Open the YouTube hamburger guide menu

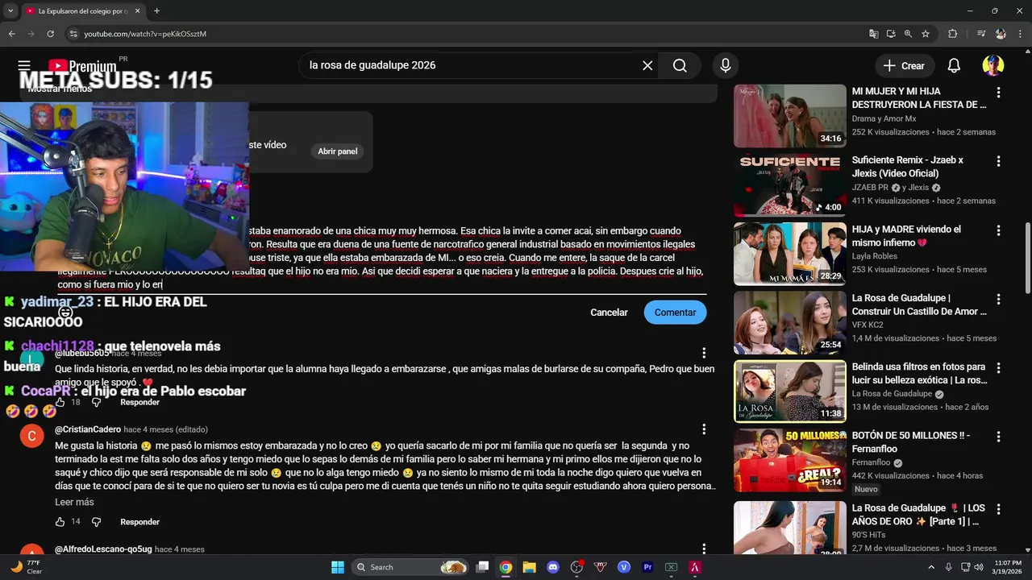24,65
